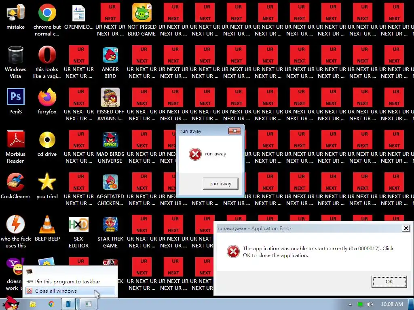The image size is (414, 310).
Task: Choose 'Pin this program to taskbar'
Action: (x=70, y=281)
